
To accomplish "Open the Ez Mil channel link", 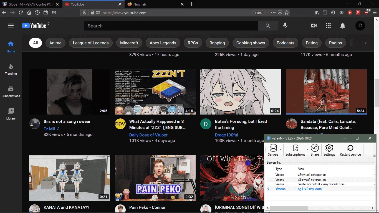I will point(49,129).
